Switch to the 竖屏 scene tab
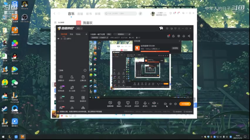The height and width of the screenshot is (140, 250). click(71, 34)
